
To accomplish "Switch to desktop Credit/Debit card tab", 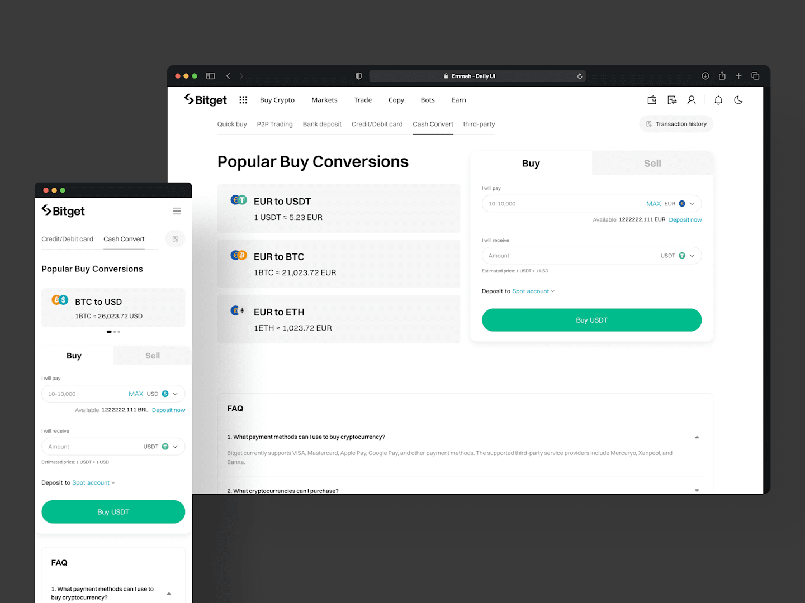I will (x=377, y=124).
